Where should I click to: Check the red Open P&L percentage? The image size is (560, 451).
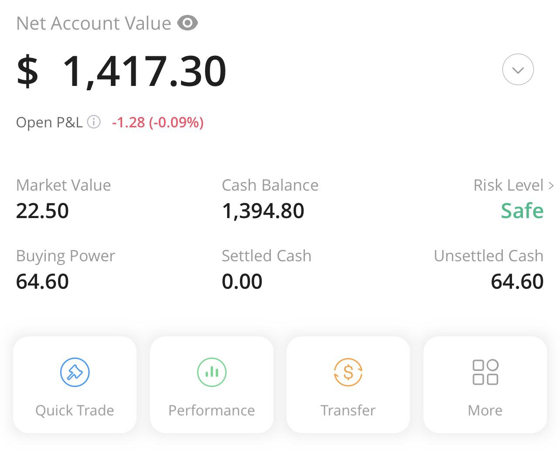(x=158, y=123)
